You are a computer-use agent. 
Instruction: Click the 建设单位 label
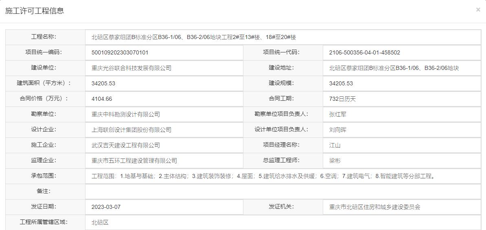click(44, 67)
